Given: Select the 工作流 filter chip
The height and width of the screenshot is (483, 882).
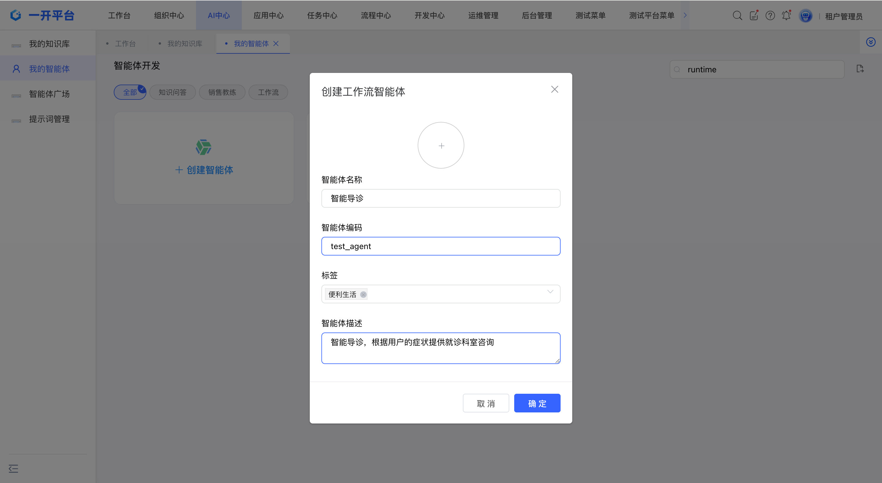Looking at the screenshot, I should [268, 92].
